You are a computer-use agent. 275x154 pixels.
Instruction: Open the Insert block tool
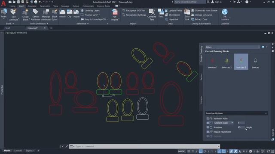[x=4, y=14]
